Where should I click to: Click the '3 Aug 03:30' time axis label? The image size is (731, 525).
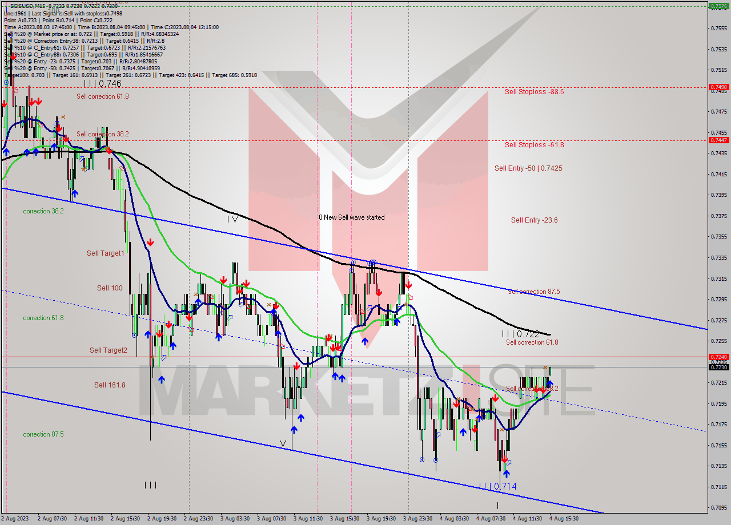click(235, 519)
